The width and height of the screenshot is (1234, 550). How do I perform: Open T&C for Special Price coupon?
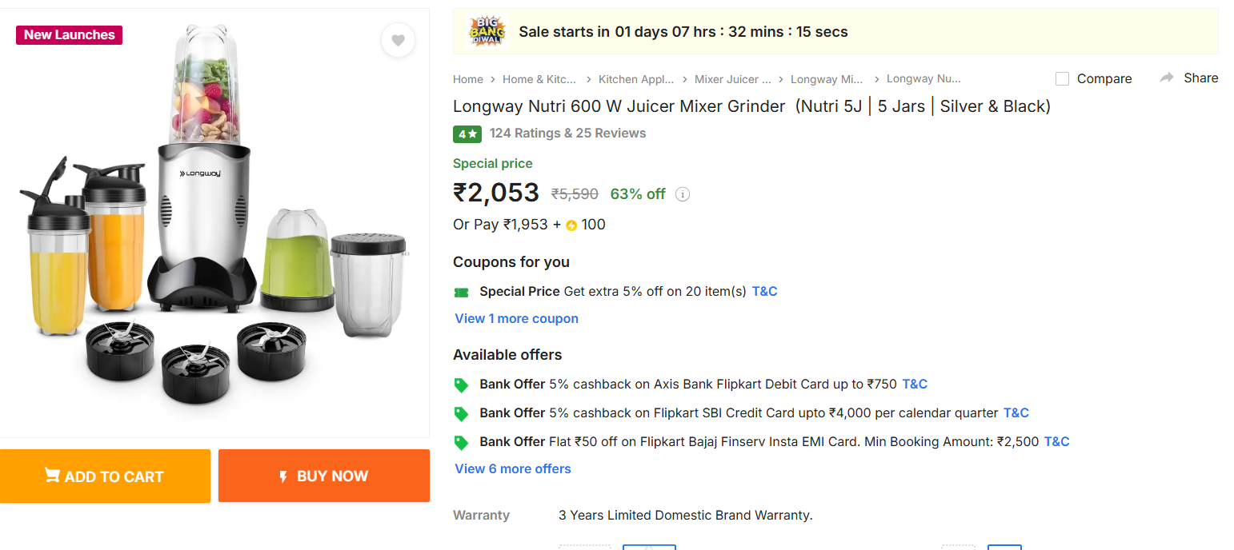point(764,292)
